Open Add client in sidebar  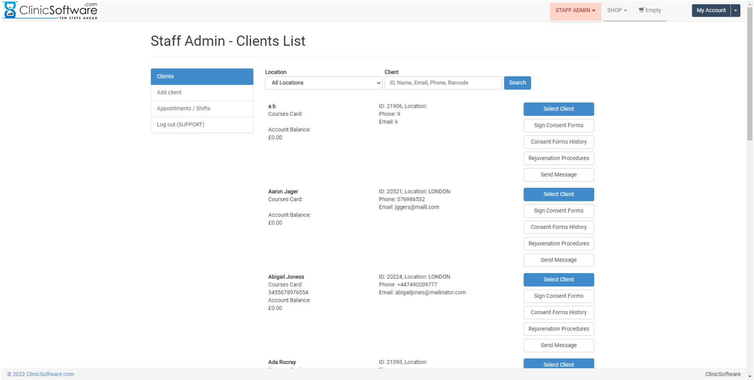[x=202, y=93]
